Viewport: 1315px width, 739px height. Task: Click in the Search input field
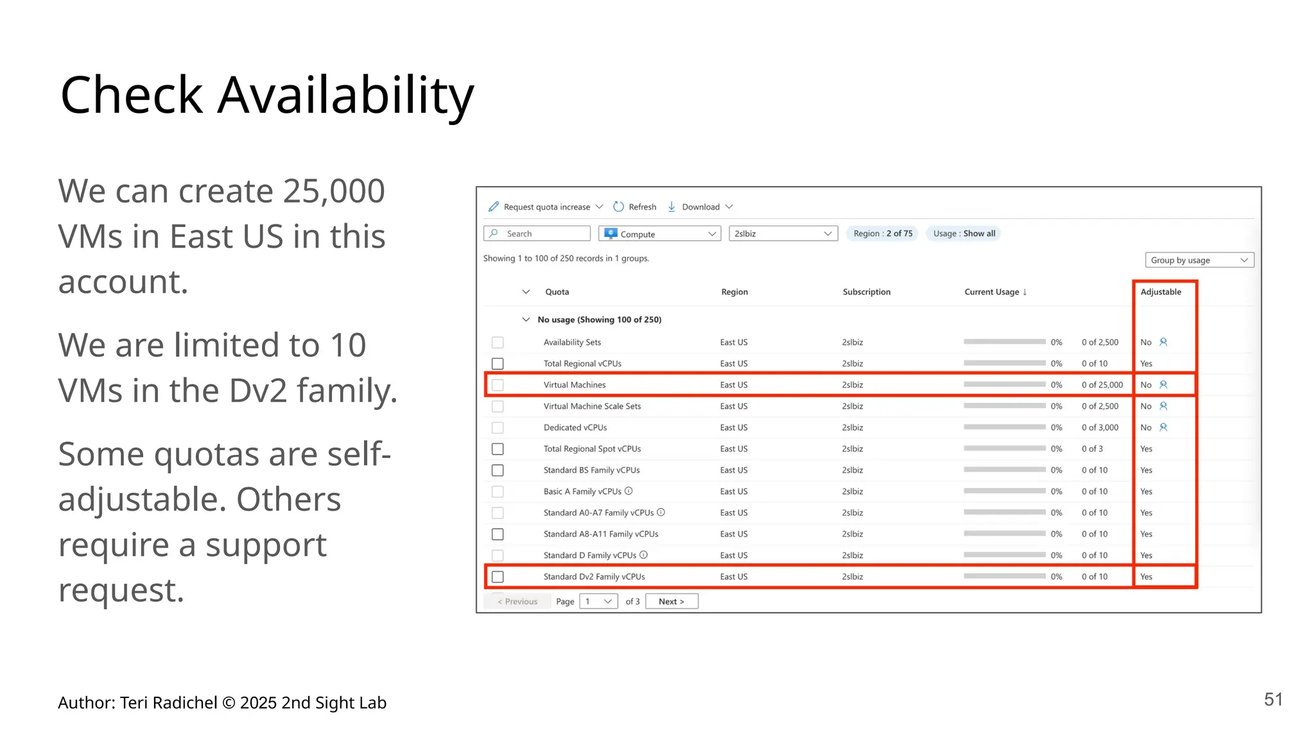(537, 234)
